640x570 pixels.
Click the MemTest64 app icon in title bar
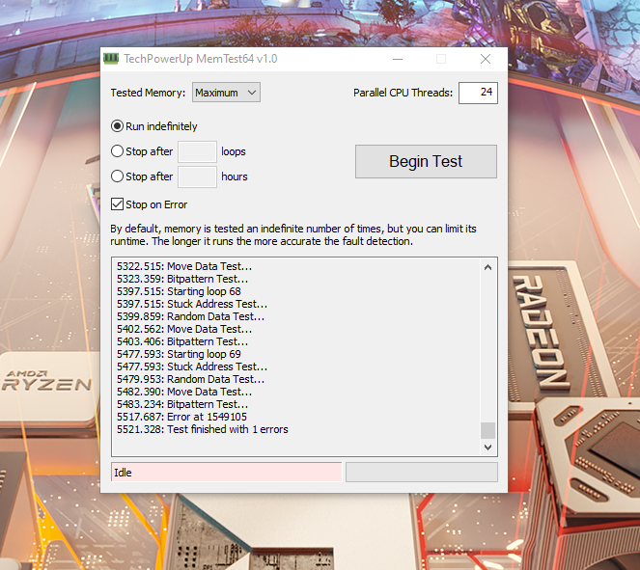click(111, 59)
